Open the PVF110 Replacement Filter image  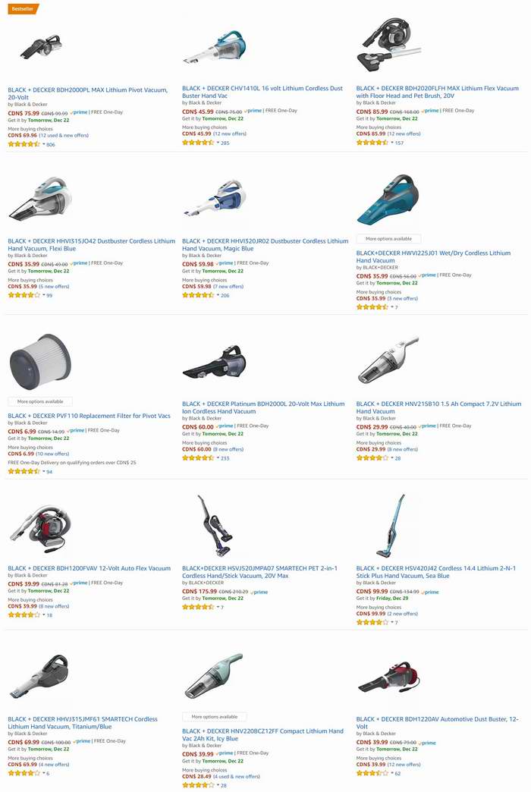point(40,362)
